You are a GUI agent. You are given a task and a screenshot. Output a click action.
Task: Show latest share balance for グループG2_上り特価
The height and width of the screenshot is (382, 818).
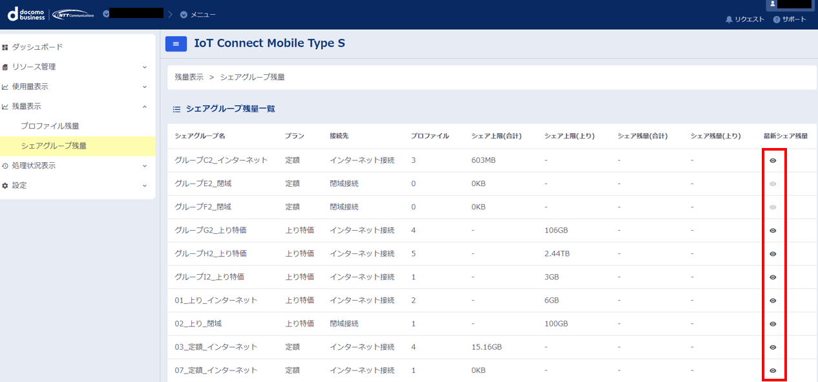[773, 230]
